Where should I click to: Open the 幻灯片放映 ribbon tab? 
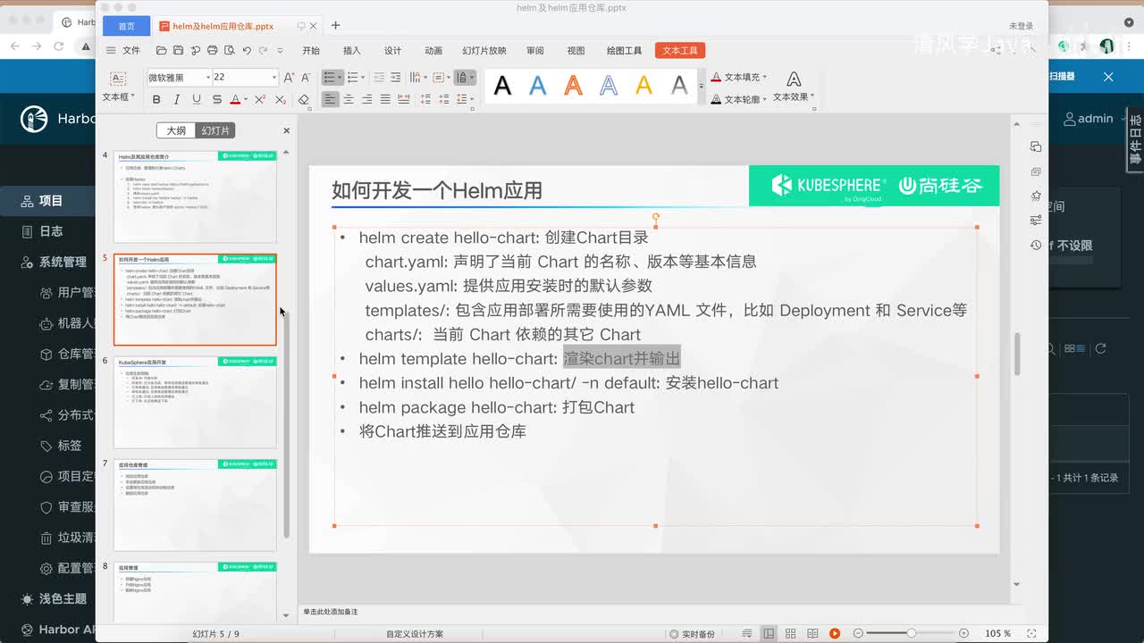484,51
